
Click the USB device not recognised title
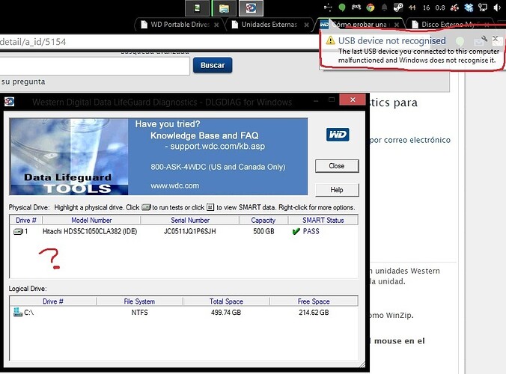click(x=391, y=40)
